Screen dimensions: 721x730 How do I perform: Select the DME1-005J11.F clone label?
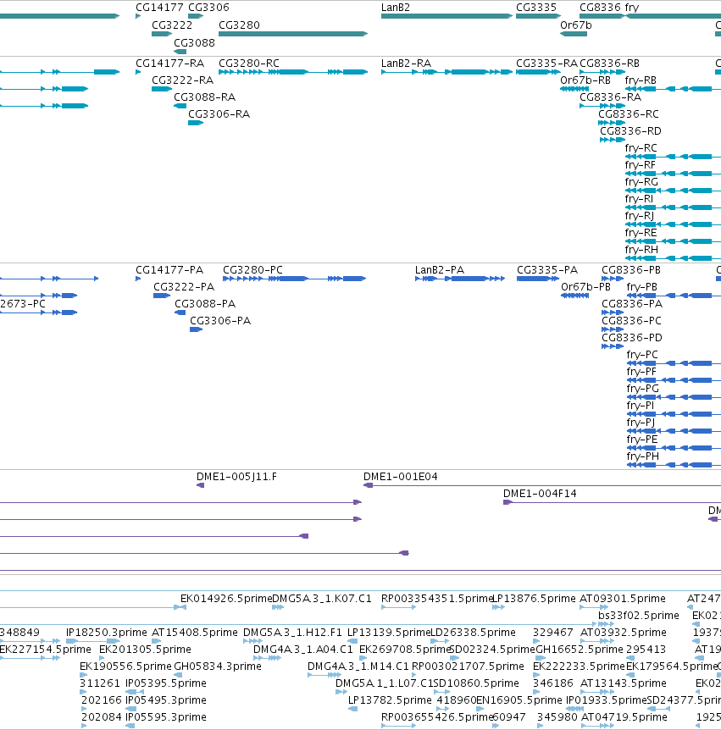[236, 477]
